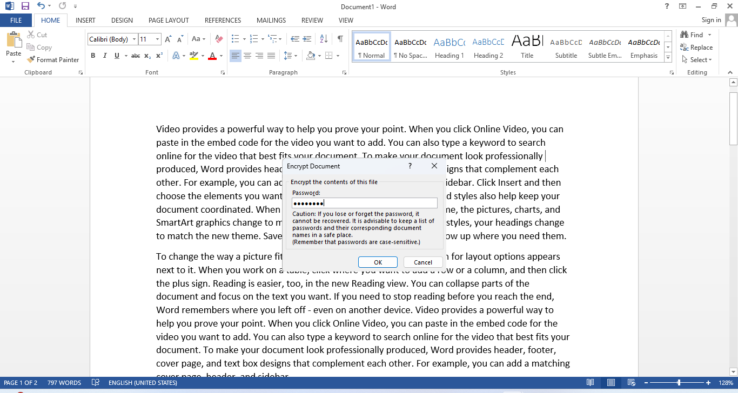Open Replace in Editing group
The width and height of the screenshot is (738, 393).
tap(697, 48)
